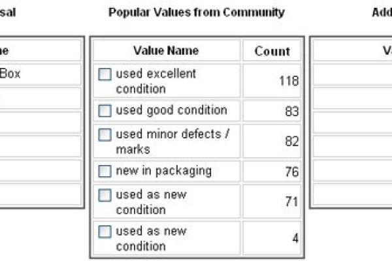Click the count cell showing 83
392x261 pixels.
click(272, 111)
